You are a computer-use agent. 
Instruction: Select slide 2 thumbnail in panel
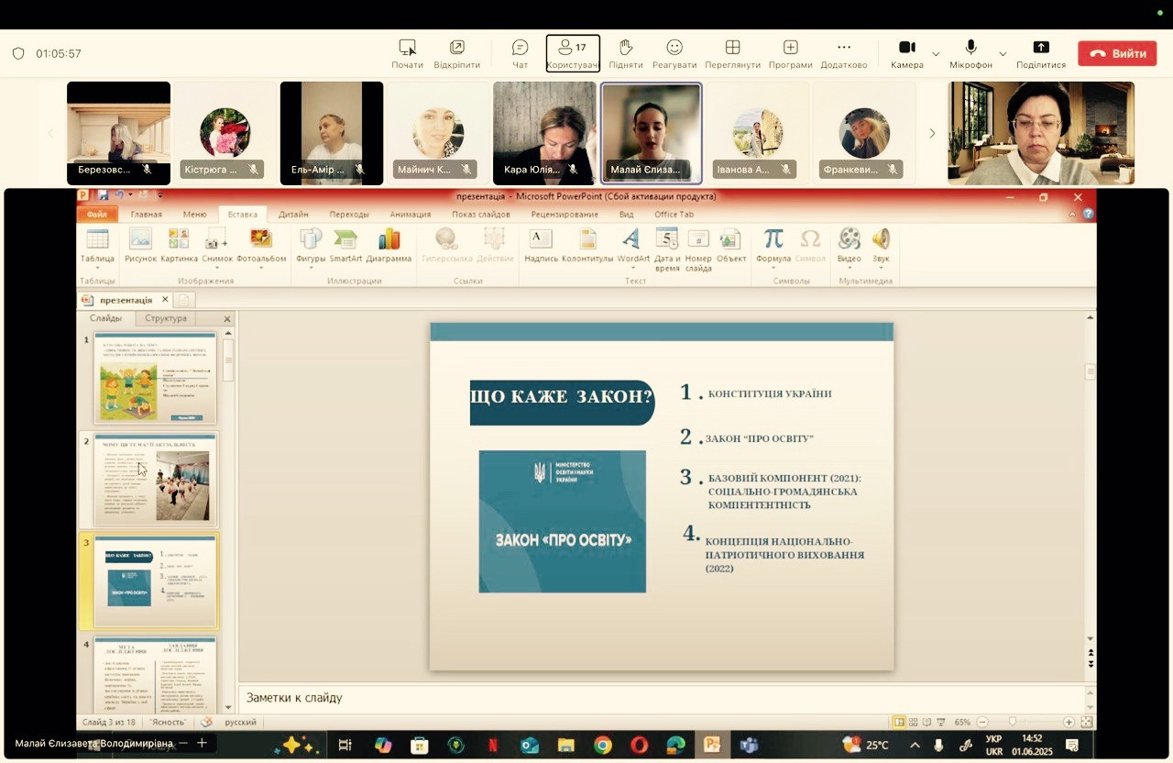point(155,481)
